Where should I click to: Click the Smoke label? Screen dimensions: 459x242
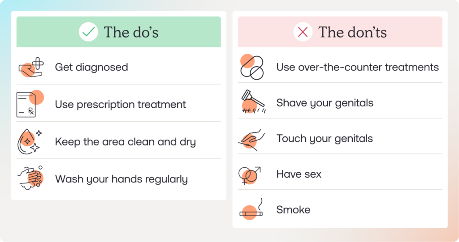(x=293, y=209)
